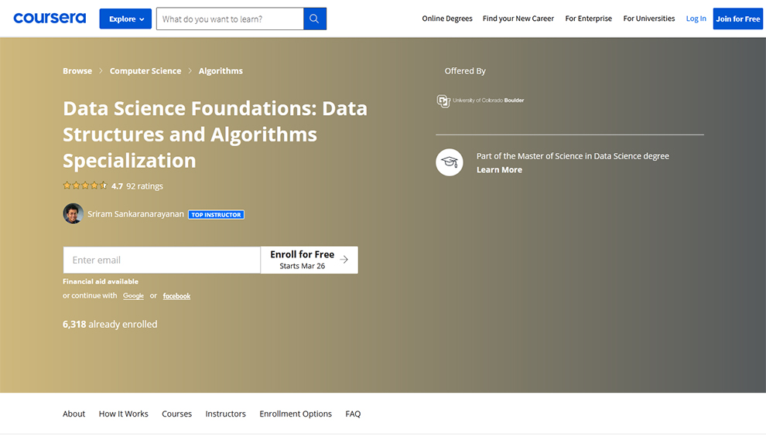The height and width of the screenshot is (436, 766).
Task: Click the Enroll for Free button
Action: [x=309, y=260]
